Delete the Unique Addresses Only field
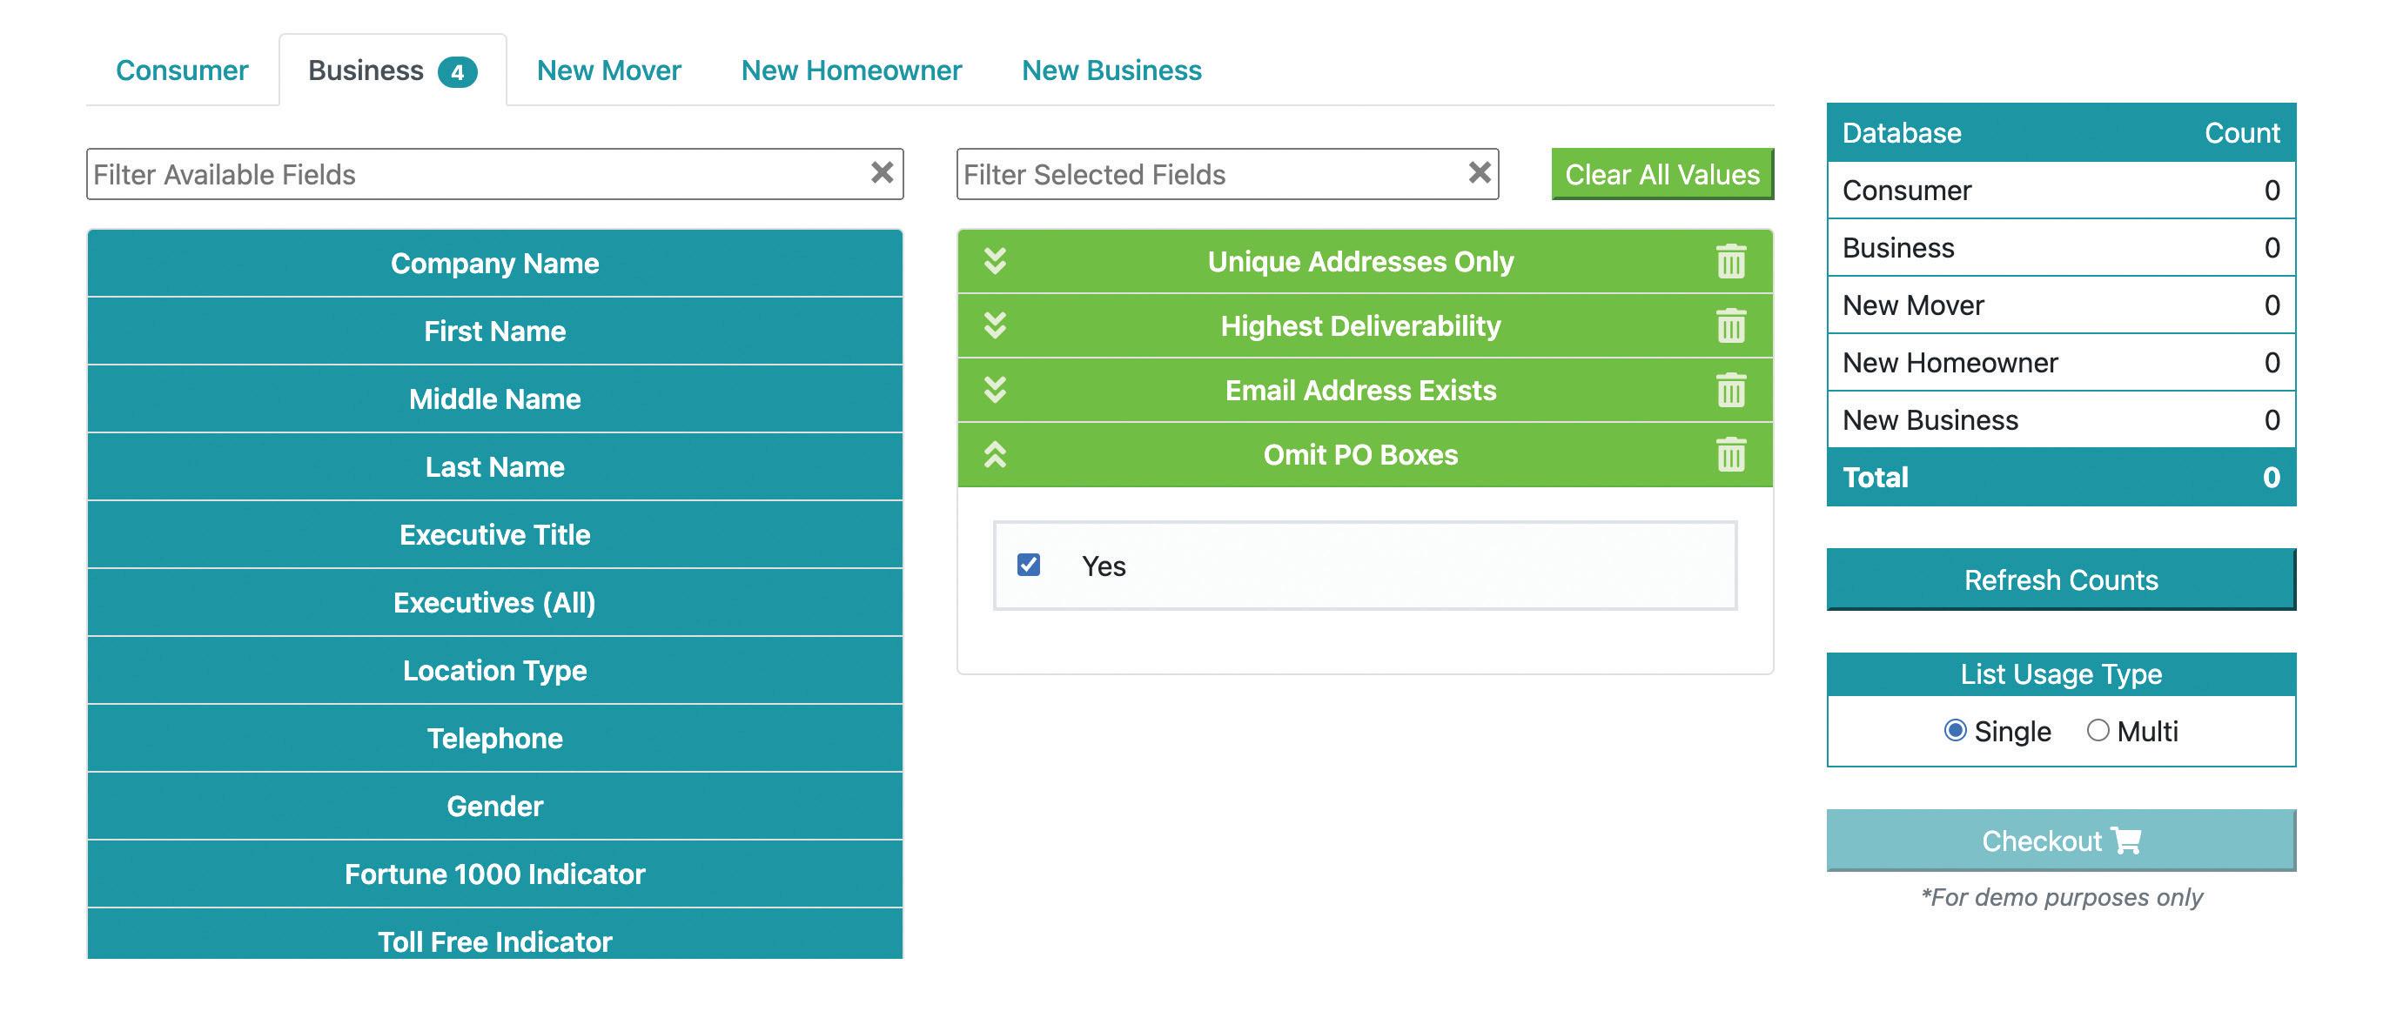Screen dimensions: 2383x1018 (x=1731, y=262)
